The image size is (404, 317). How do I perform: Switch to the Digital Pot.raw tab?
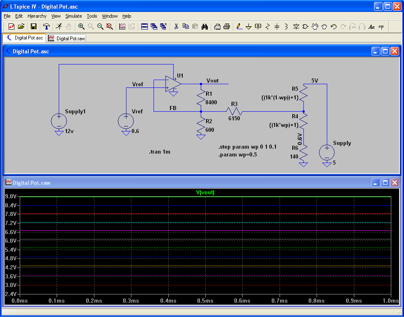[67, 39]
